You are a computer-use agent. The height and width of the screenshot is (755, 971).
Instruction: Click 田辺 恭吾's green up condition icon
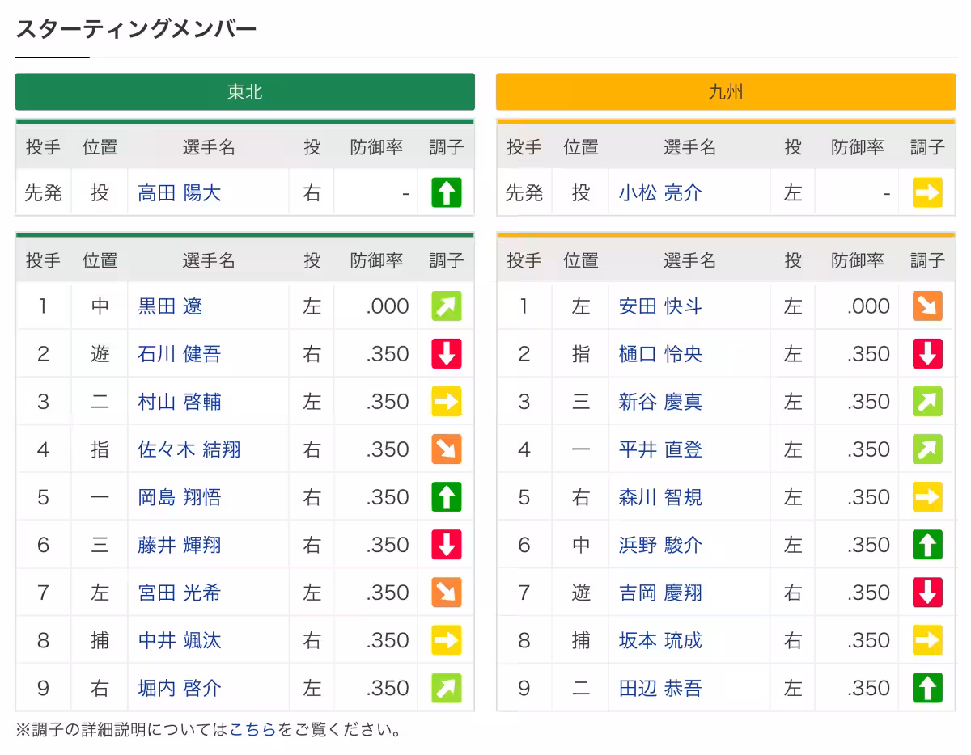[x=926, y=687]
